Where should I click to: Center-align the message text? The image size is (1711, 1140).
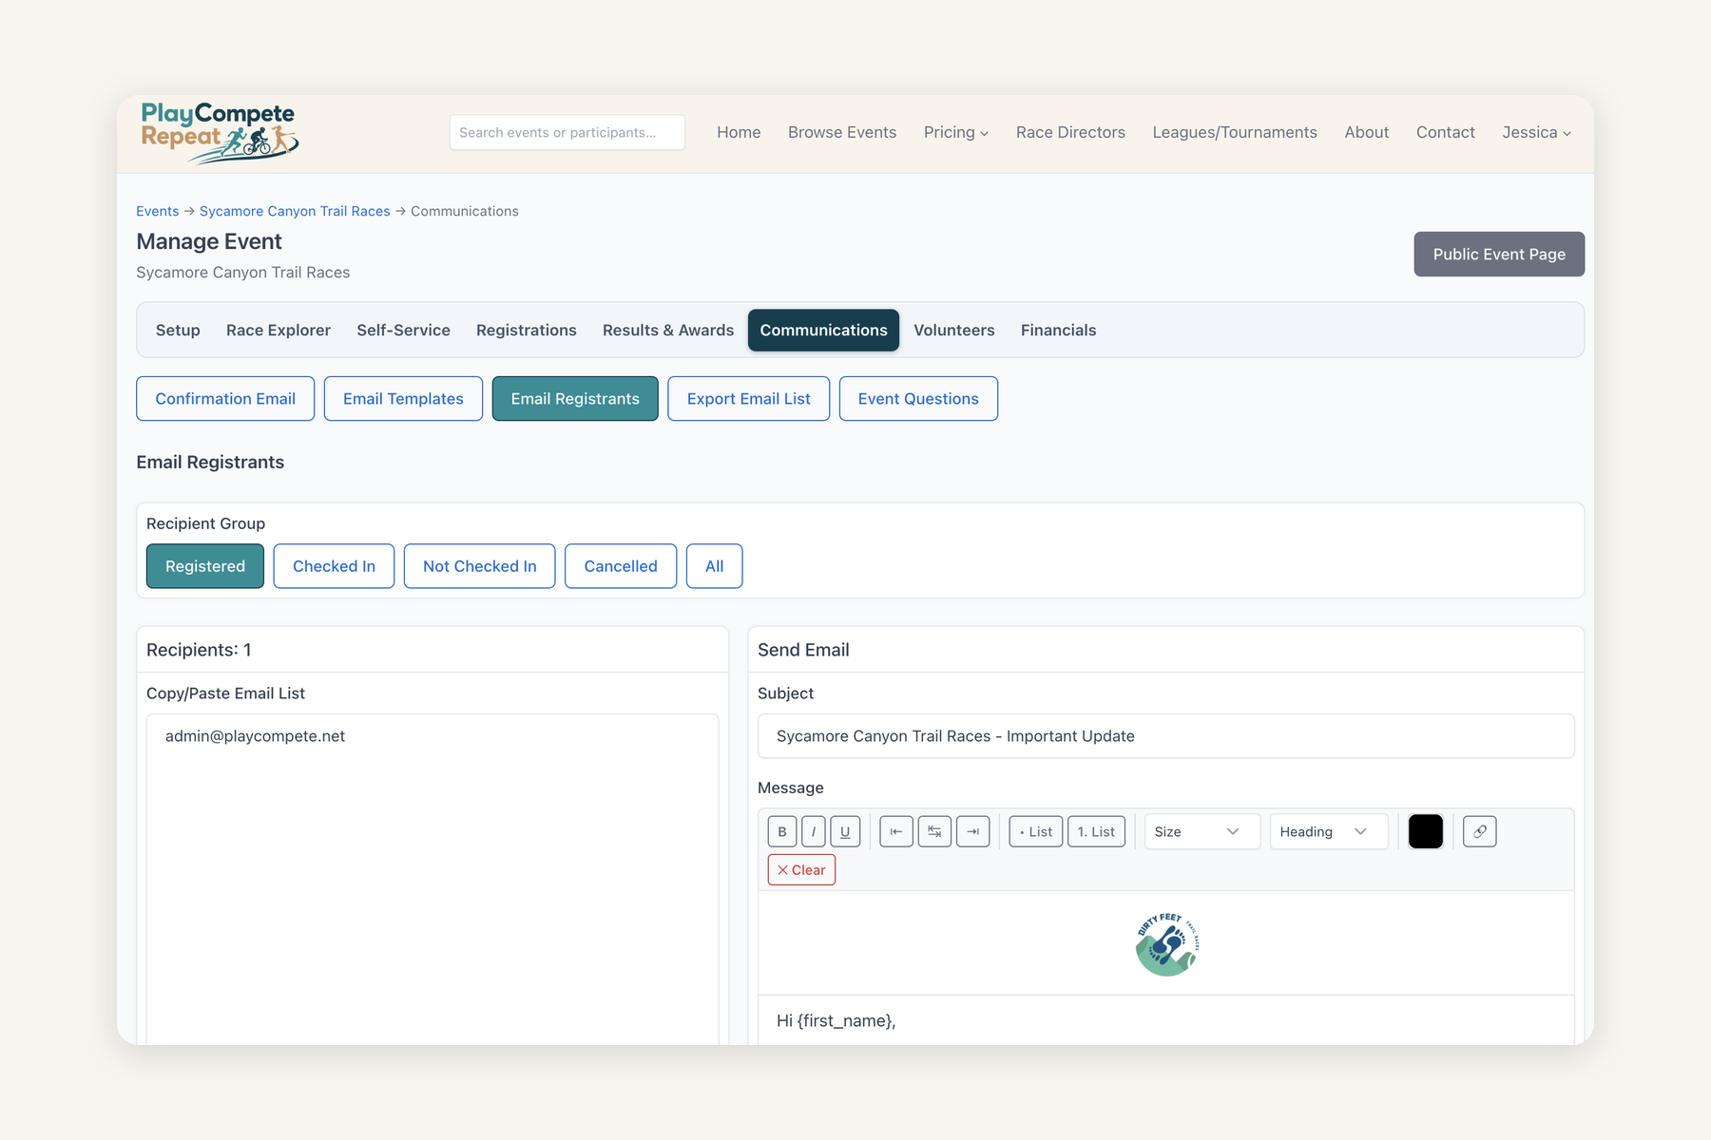(934, 831)
